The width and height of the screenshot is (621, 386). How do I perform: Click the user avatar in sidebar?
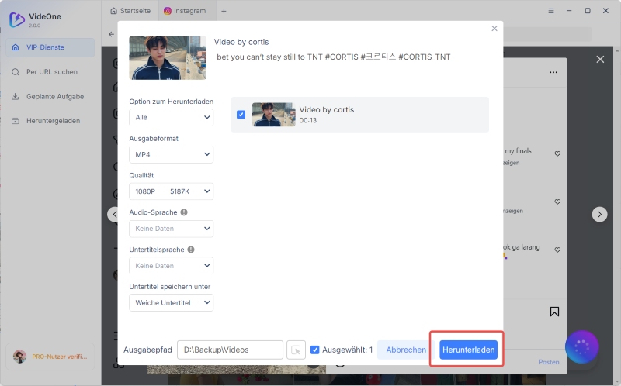(20, 357)
